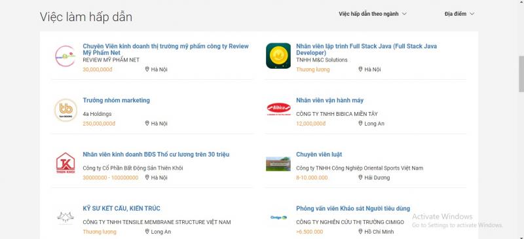Click the M&C Solutions gold coin logo
Viewport: 524px width, 239px height.
(x=278, y=56)
